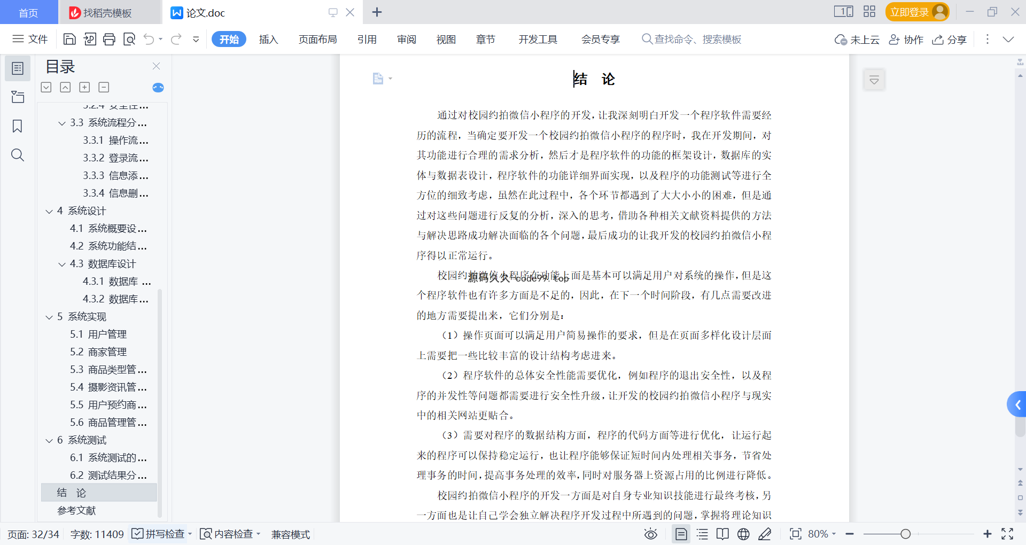The image size is (1026, 545).
Task: Open the export as PDF icon in toolbar
Action: click(x=90, y=39)
